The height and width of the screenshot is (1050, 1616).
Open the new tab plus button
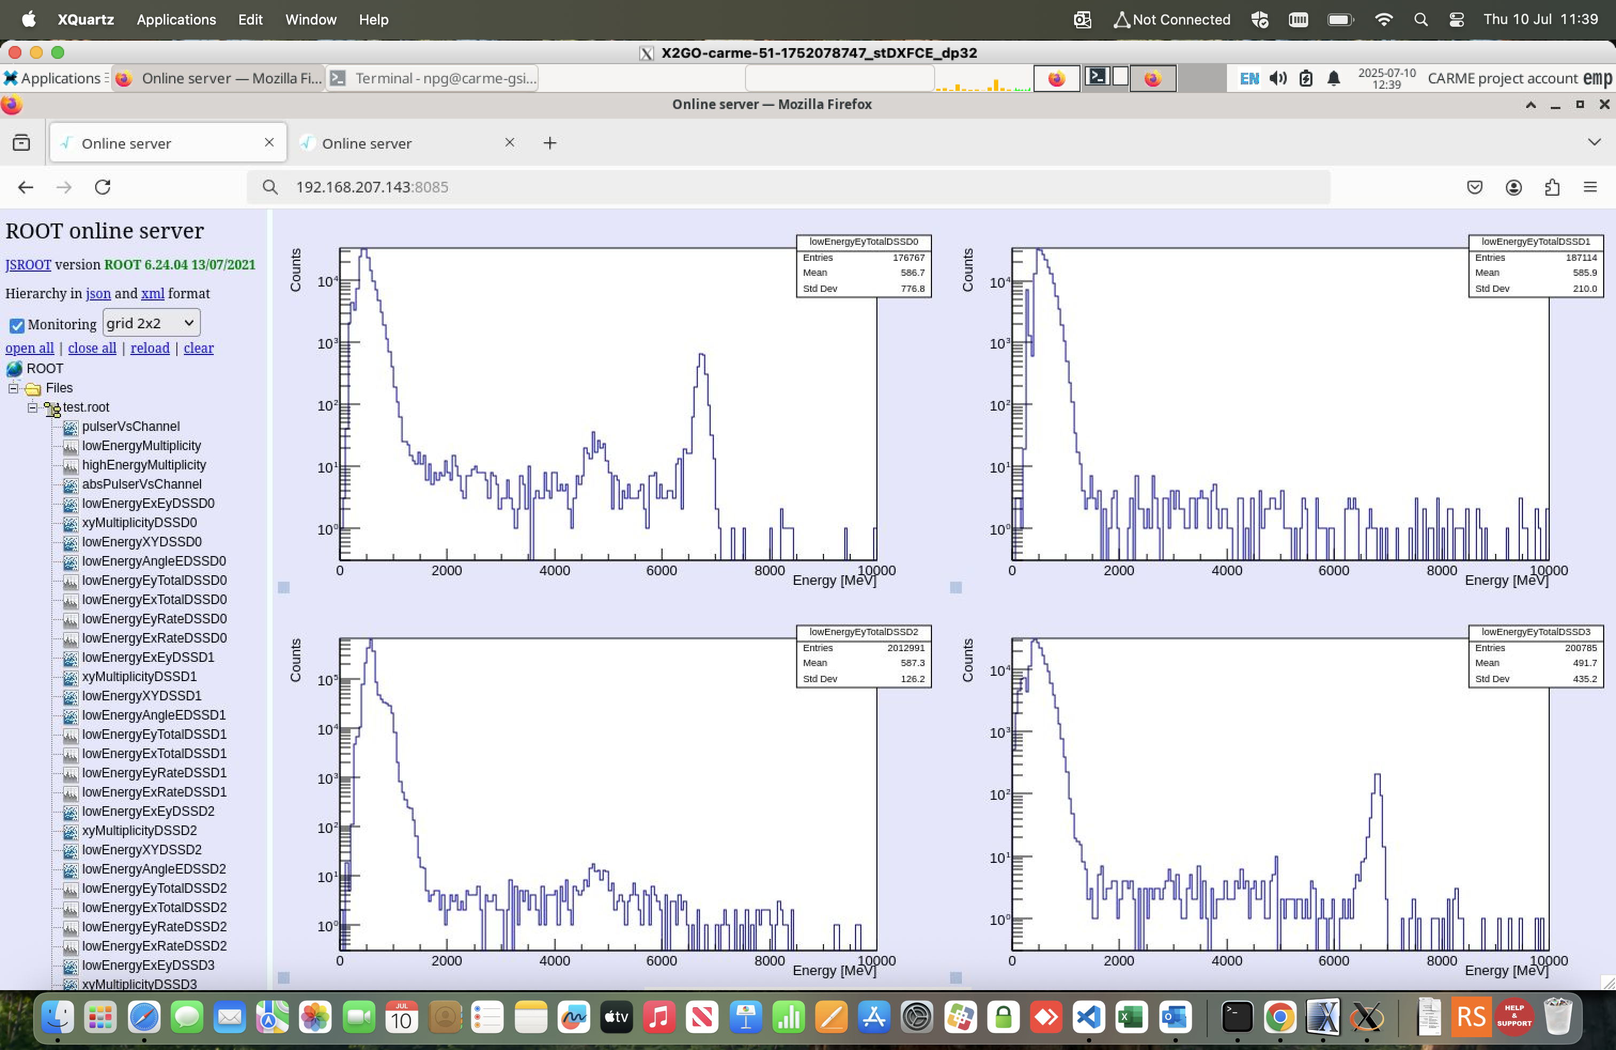[550, 143]
